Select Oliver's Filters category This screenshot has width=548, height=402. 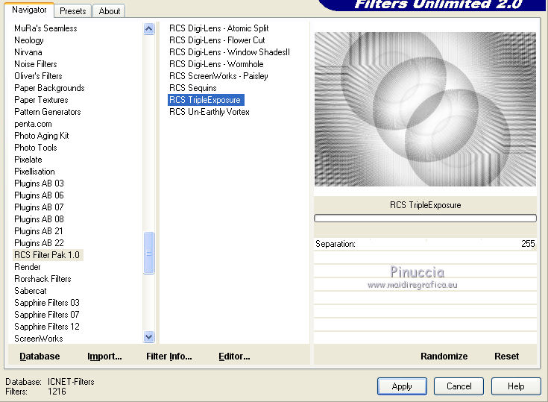point(38,76)
